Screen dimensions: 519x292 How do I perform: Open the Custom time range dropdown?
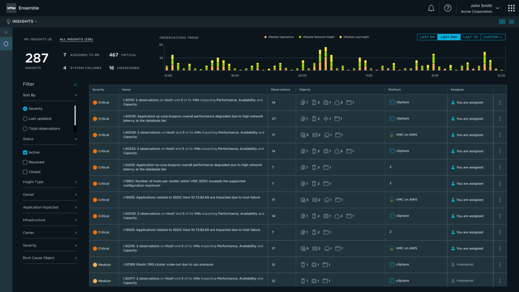pos(493,37)
